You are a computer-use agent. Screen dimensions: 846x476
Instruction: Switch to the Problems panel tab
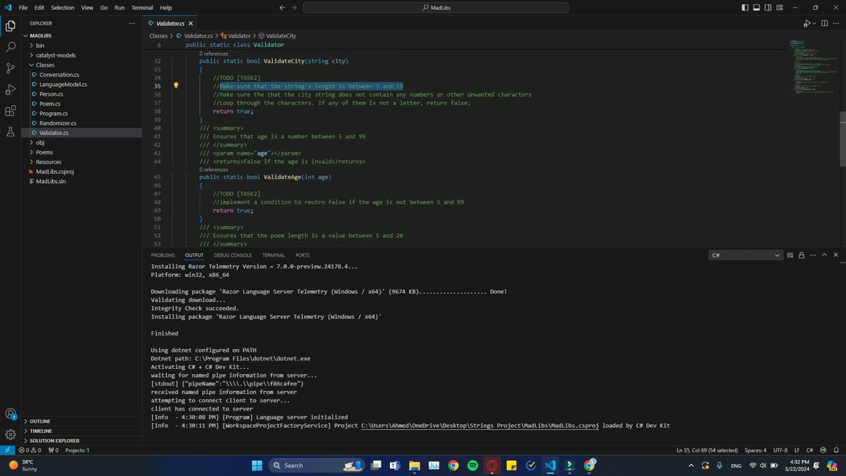coord(163,255)
